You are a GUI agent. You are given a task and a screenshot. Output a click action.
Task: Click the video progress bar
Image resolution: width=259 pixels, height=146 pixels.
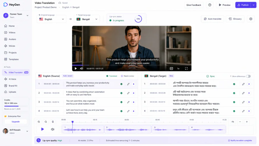(x=132, y=65)
